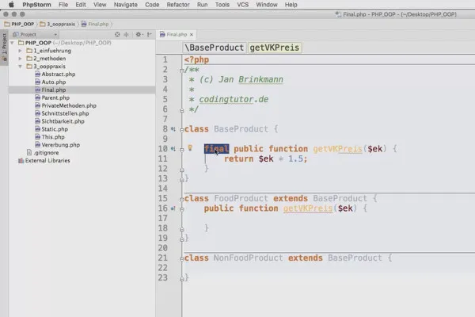Click the 3_ooppraxis folder icon in tree
Viewport: 475px width, 317px height.
coord(29,66)
